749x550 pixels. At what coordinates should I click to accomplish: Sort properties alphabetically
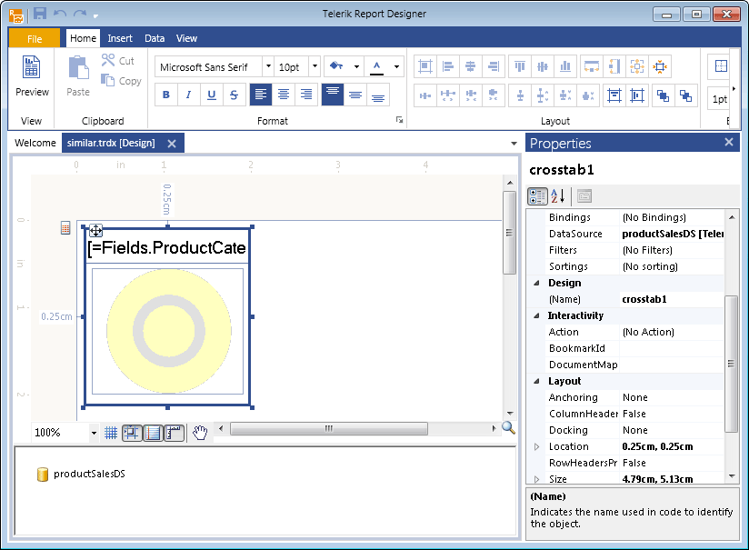coord(558,196)
